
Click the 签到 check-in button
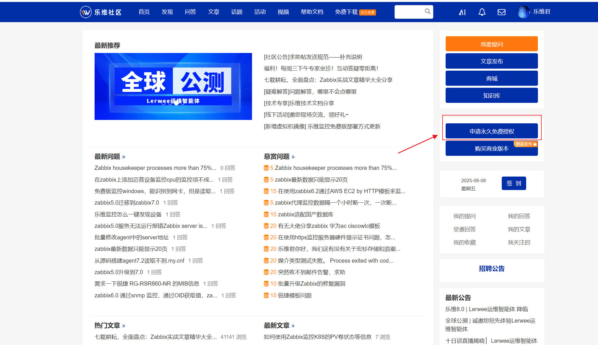point(514,183)
